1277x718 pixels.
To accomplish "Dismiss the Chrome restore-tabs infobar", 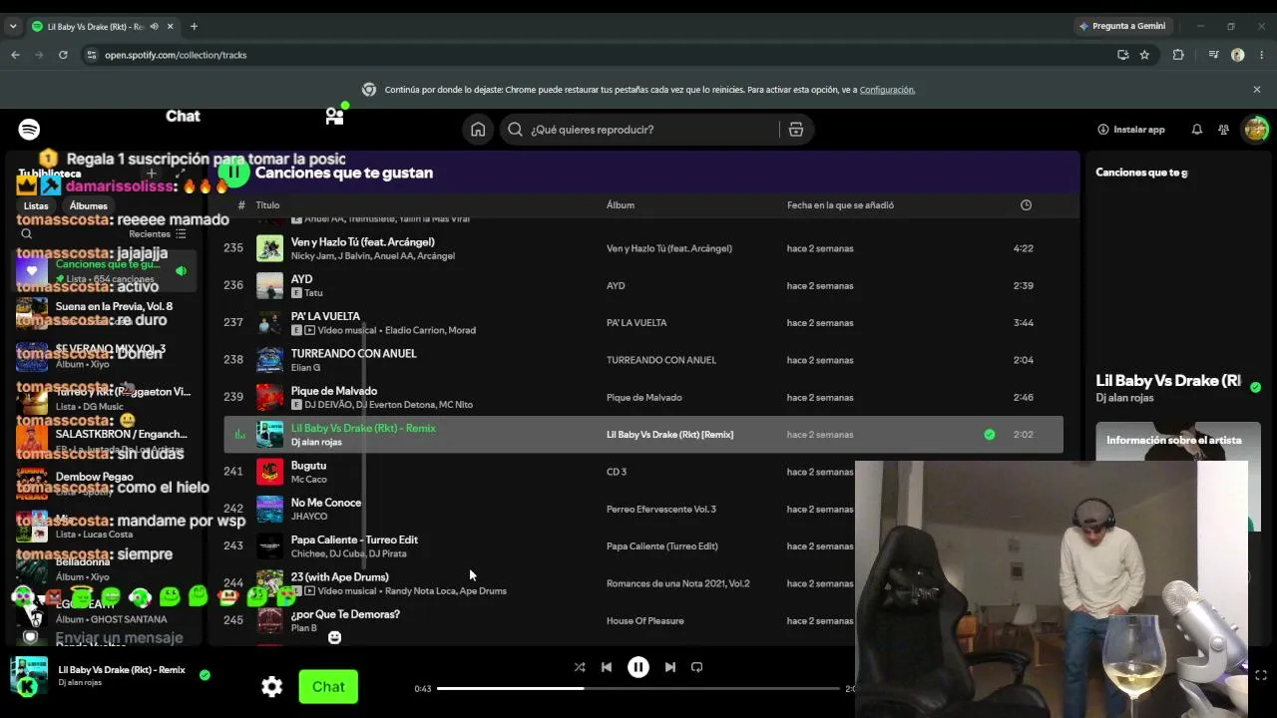I will (1257, 90).
